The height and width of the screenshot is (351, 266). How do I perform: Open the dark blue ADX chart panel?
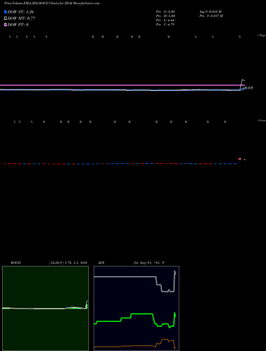[136, 308]
